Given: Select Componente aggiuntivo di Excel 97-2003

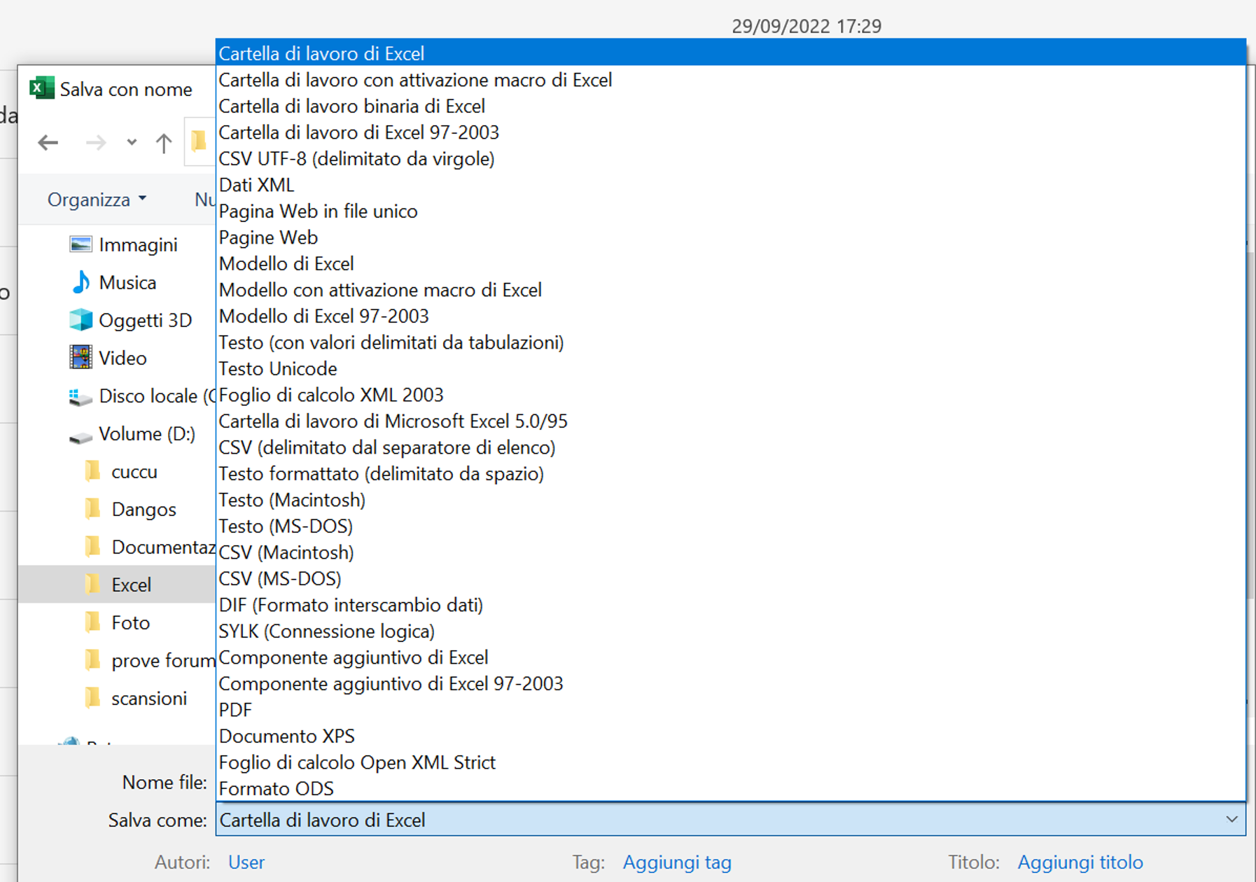Looking at the screenshot, I should 731,683.
